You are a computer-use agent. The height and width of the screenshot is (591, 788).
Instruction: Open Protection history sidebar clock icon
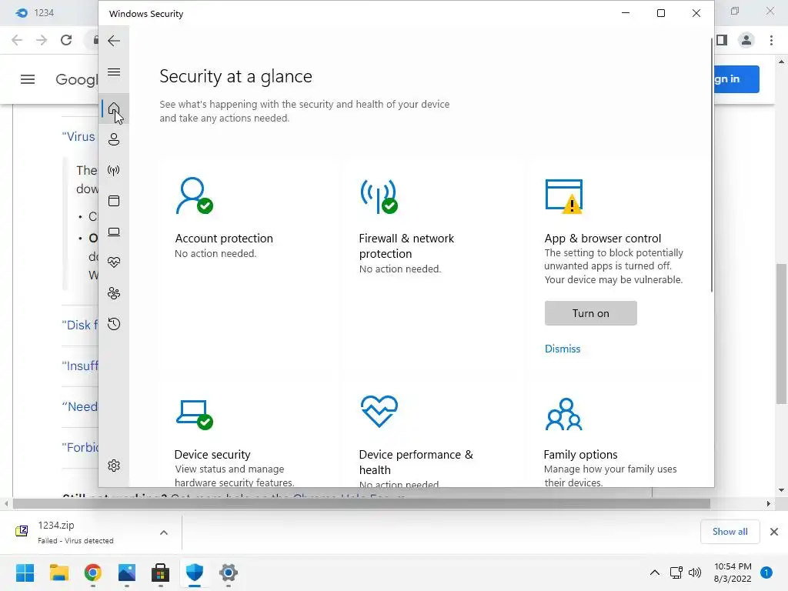(114, 324)
